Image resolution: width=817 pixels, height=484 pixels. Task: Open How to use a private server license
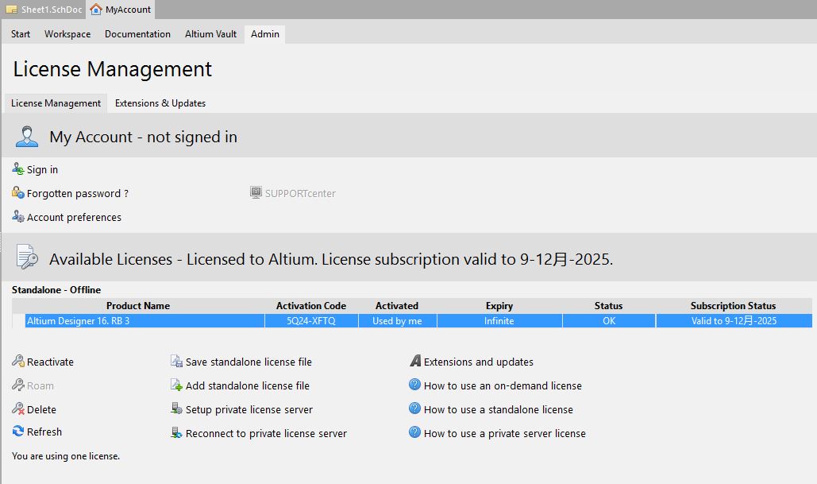[504, 433]
